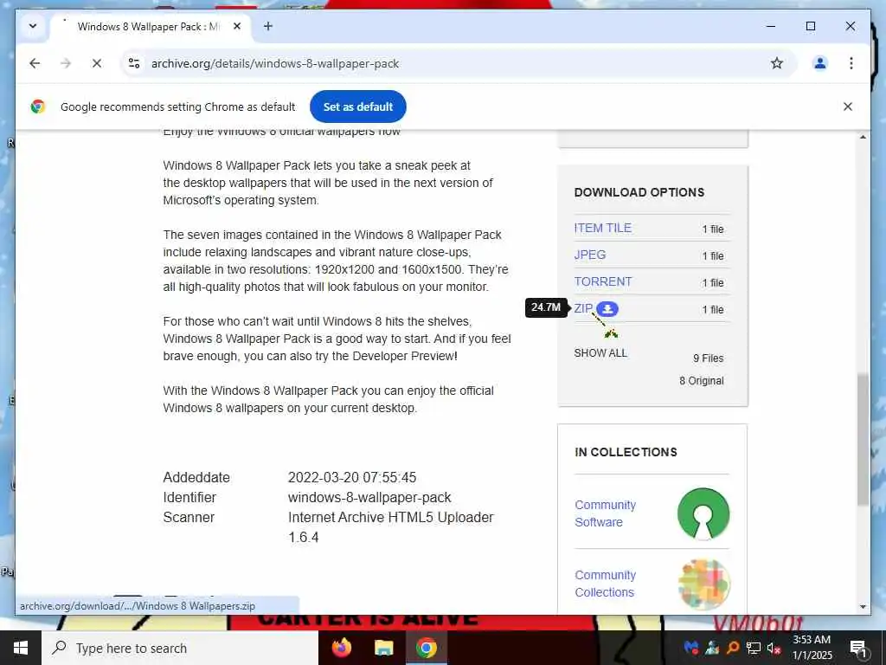Image resolution: width=886 pixels, height=665 pixels.
Task: Click the browser back arrow
Action: tap(35, 63)
